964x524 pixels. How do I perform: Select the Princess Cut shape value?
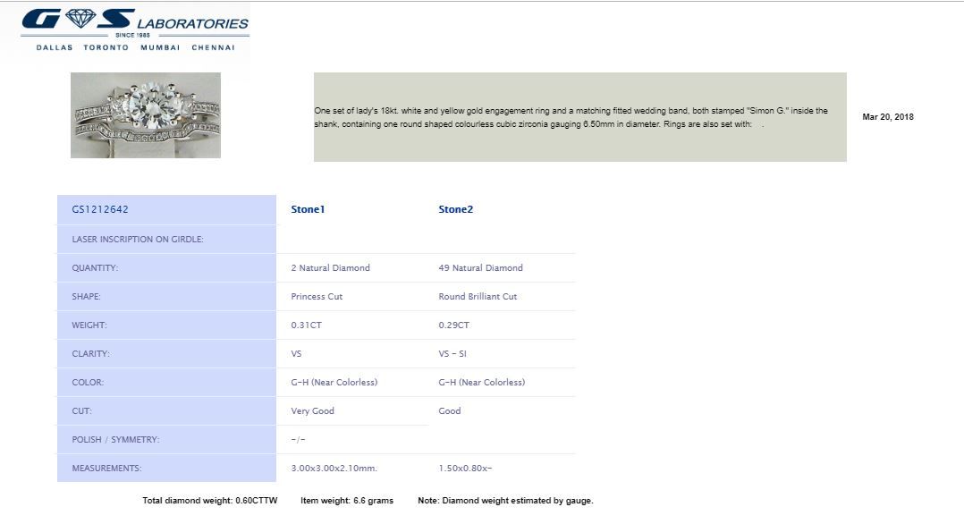tap(317, 297)
